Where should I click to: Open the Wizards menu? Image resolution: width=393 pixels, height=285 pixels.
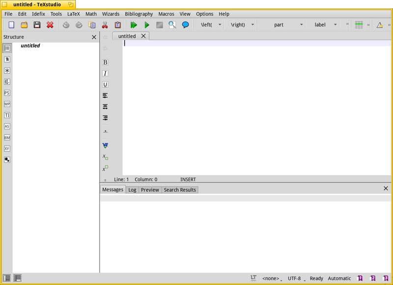click(x=111, y=14)
